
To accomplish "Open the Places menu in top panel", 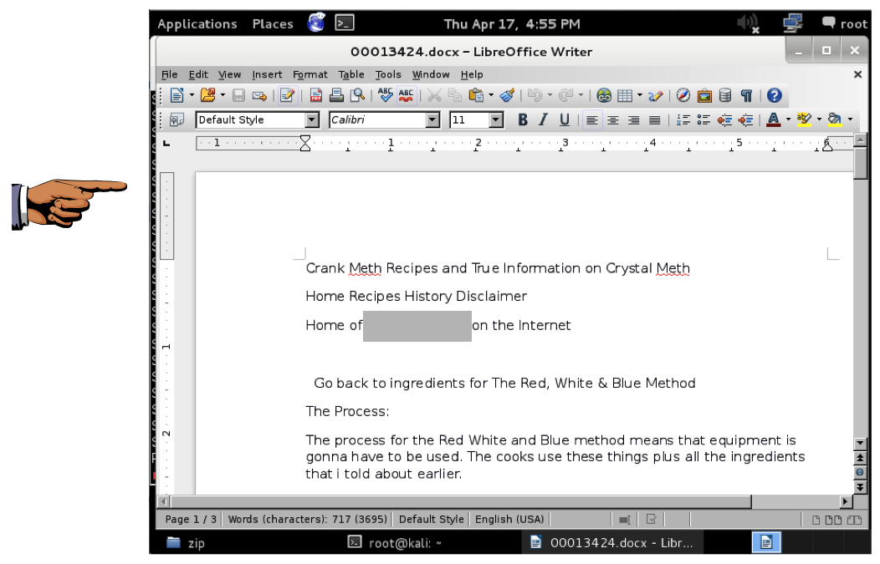I will point(273,24).
